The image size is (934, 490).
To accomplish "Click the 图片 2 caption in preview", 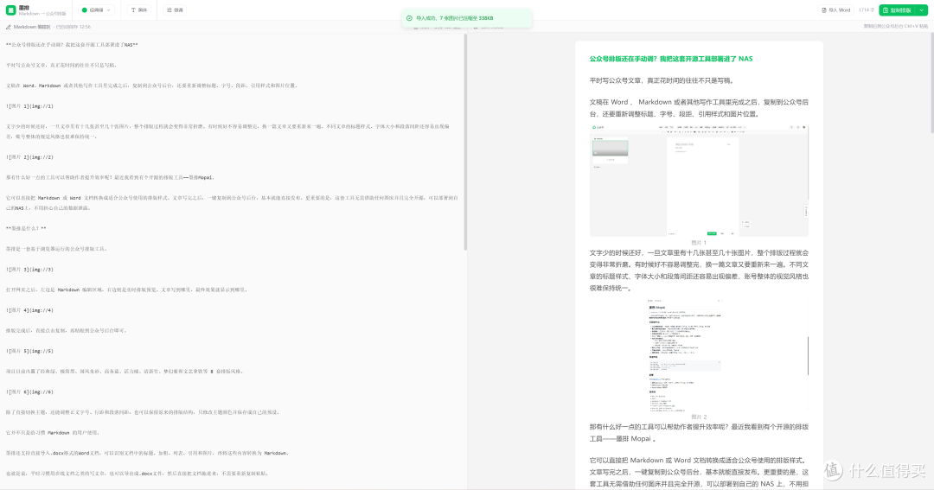I will 699,417.
